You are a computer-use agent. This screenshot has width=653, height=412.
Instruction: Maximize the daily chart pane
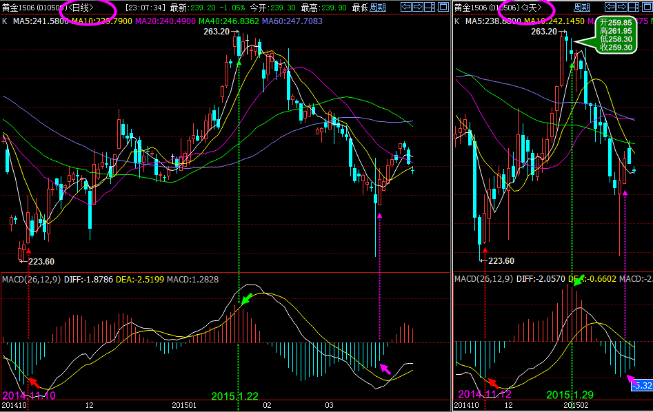click(442, 7)
